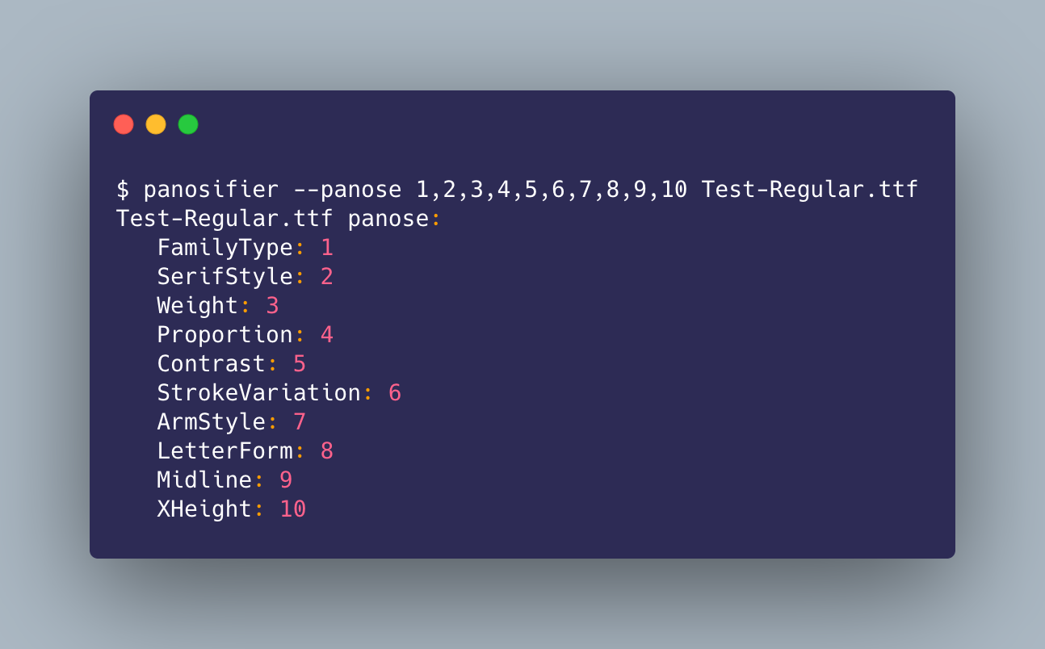Click the value 3 beside Weight
The height and width of the screenshot is (649, 1045).
(272, 306)
